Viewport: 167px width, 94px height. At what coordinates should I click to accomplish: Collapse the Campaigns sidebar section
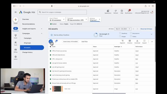(x=42, y=33)
